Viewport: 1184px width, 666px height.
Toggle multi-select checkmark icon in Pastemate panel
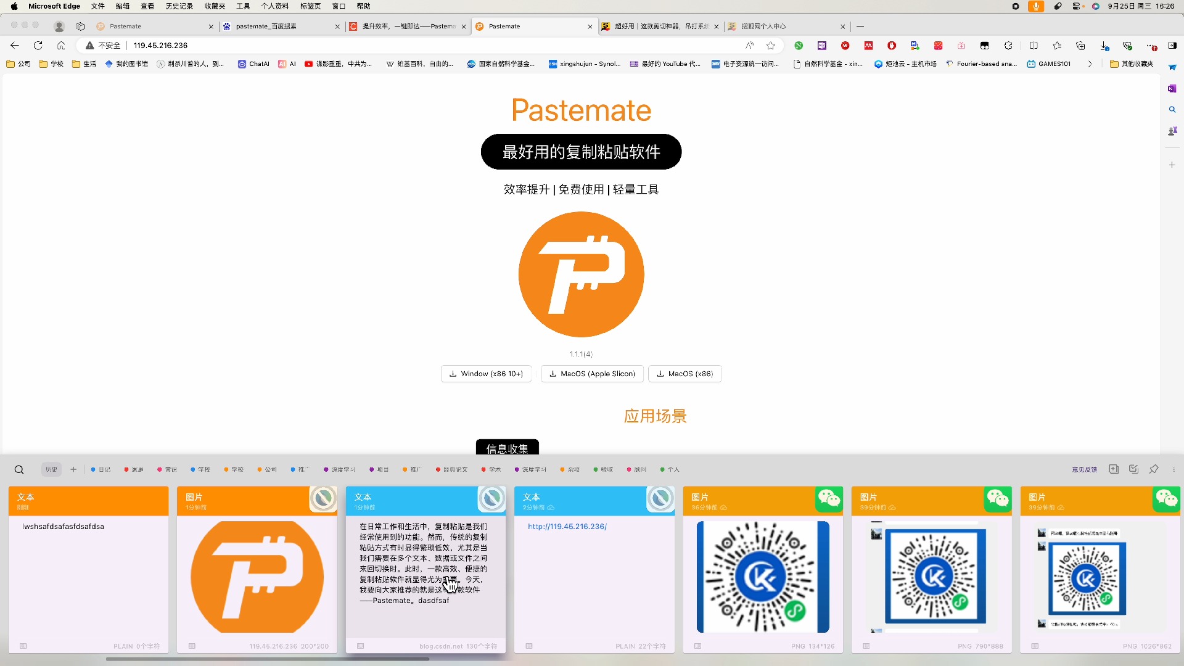(1133, 469)
